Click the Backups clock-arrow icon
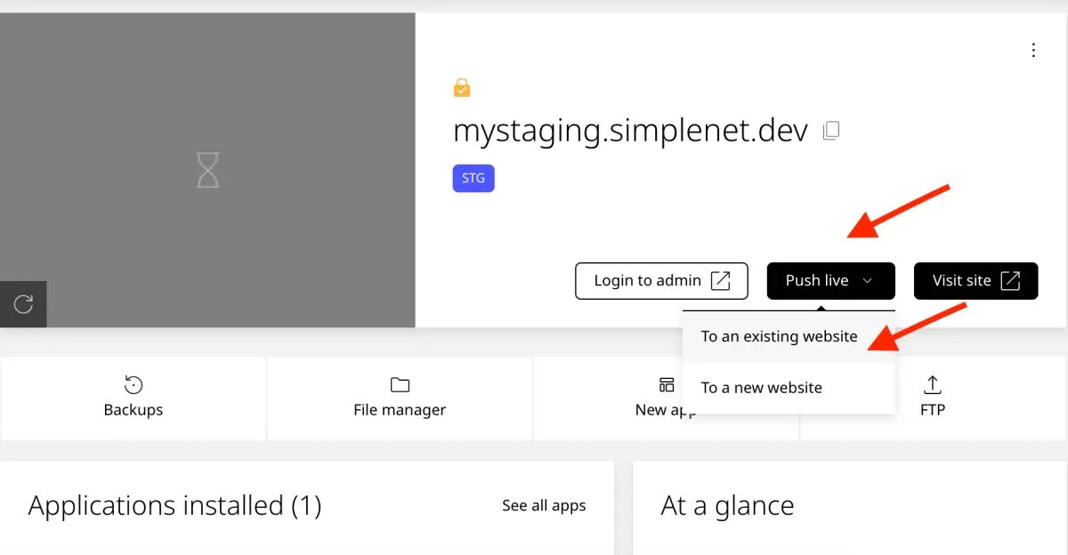Viewport: 1068px width, 555px height. [x=133, y=384]
